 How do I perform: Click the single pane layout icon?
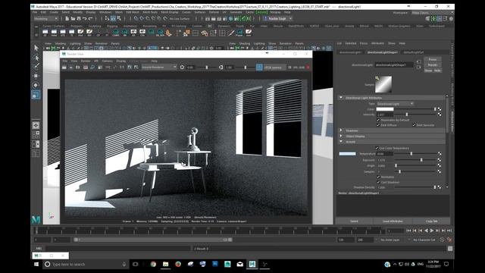pos(36,125)
